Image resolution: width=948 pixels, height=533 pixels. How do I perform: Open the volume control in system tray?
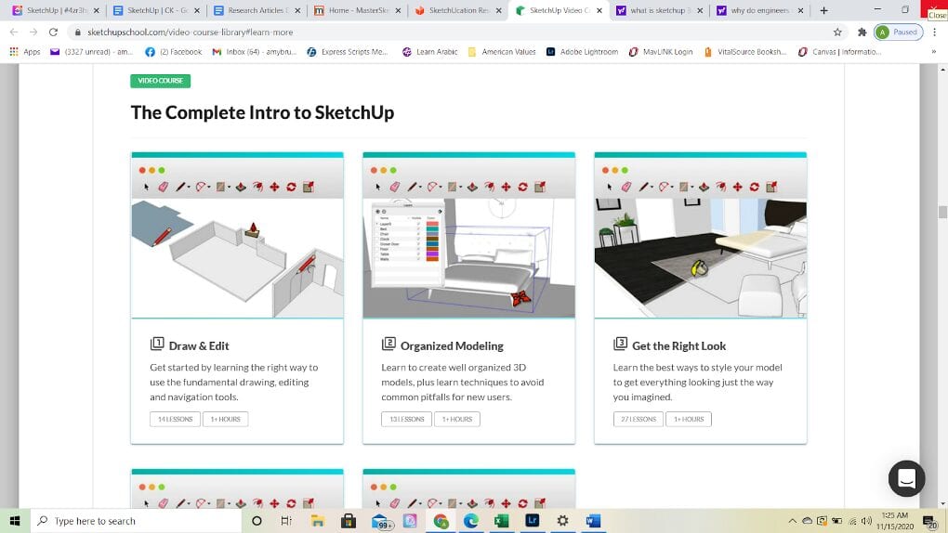pyautogui.click(x=866, y=521)
